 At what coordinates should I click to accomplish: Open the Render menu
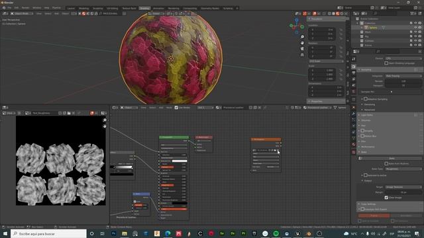25,8
